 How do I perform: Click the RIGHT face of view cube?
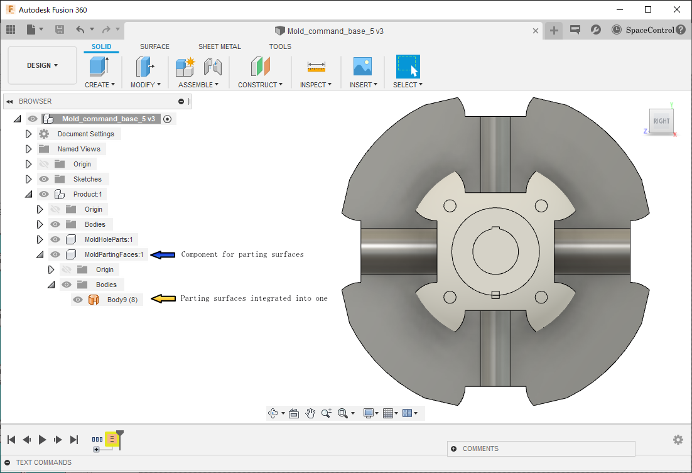click(661, 121)
